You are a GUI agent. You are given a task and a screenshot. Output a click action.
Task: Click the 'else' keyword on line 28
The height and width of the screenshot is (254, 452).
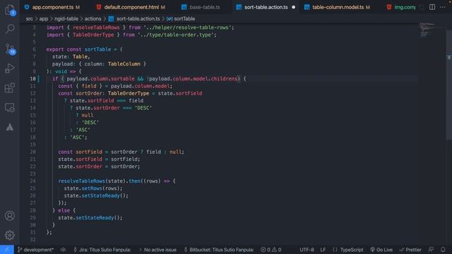click(x=64, y=210)
